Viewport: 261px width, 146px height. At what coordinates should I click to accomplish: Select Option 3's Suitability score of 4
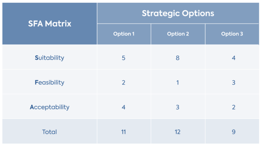point(233,58)
